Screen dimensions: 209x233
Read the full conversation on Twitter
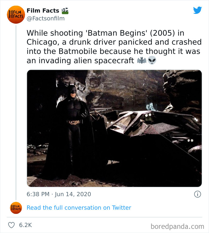[79, 208]
